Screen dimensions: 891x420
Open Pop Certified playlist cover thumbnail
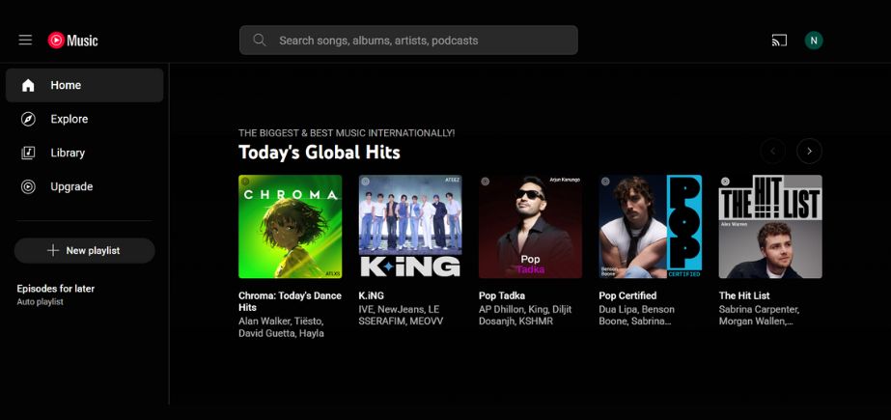pyautogui.click(x=651, y=226)
